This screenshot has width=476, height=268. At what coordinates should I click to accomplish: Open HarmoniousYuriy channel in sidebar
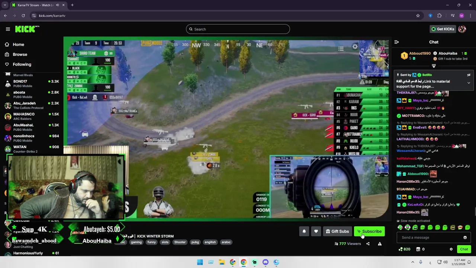pyautogui.click(x=32, y=253)
